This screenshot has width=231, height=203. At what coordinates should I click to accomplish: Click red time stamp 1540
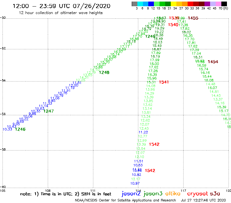[173, 25]
